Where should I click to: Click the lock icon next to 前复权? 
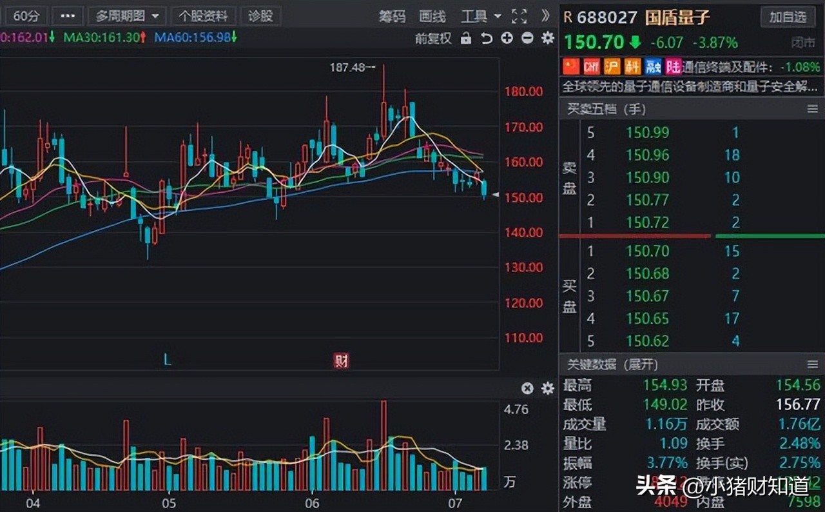[x=465, y=39]
